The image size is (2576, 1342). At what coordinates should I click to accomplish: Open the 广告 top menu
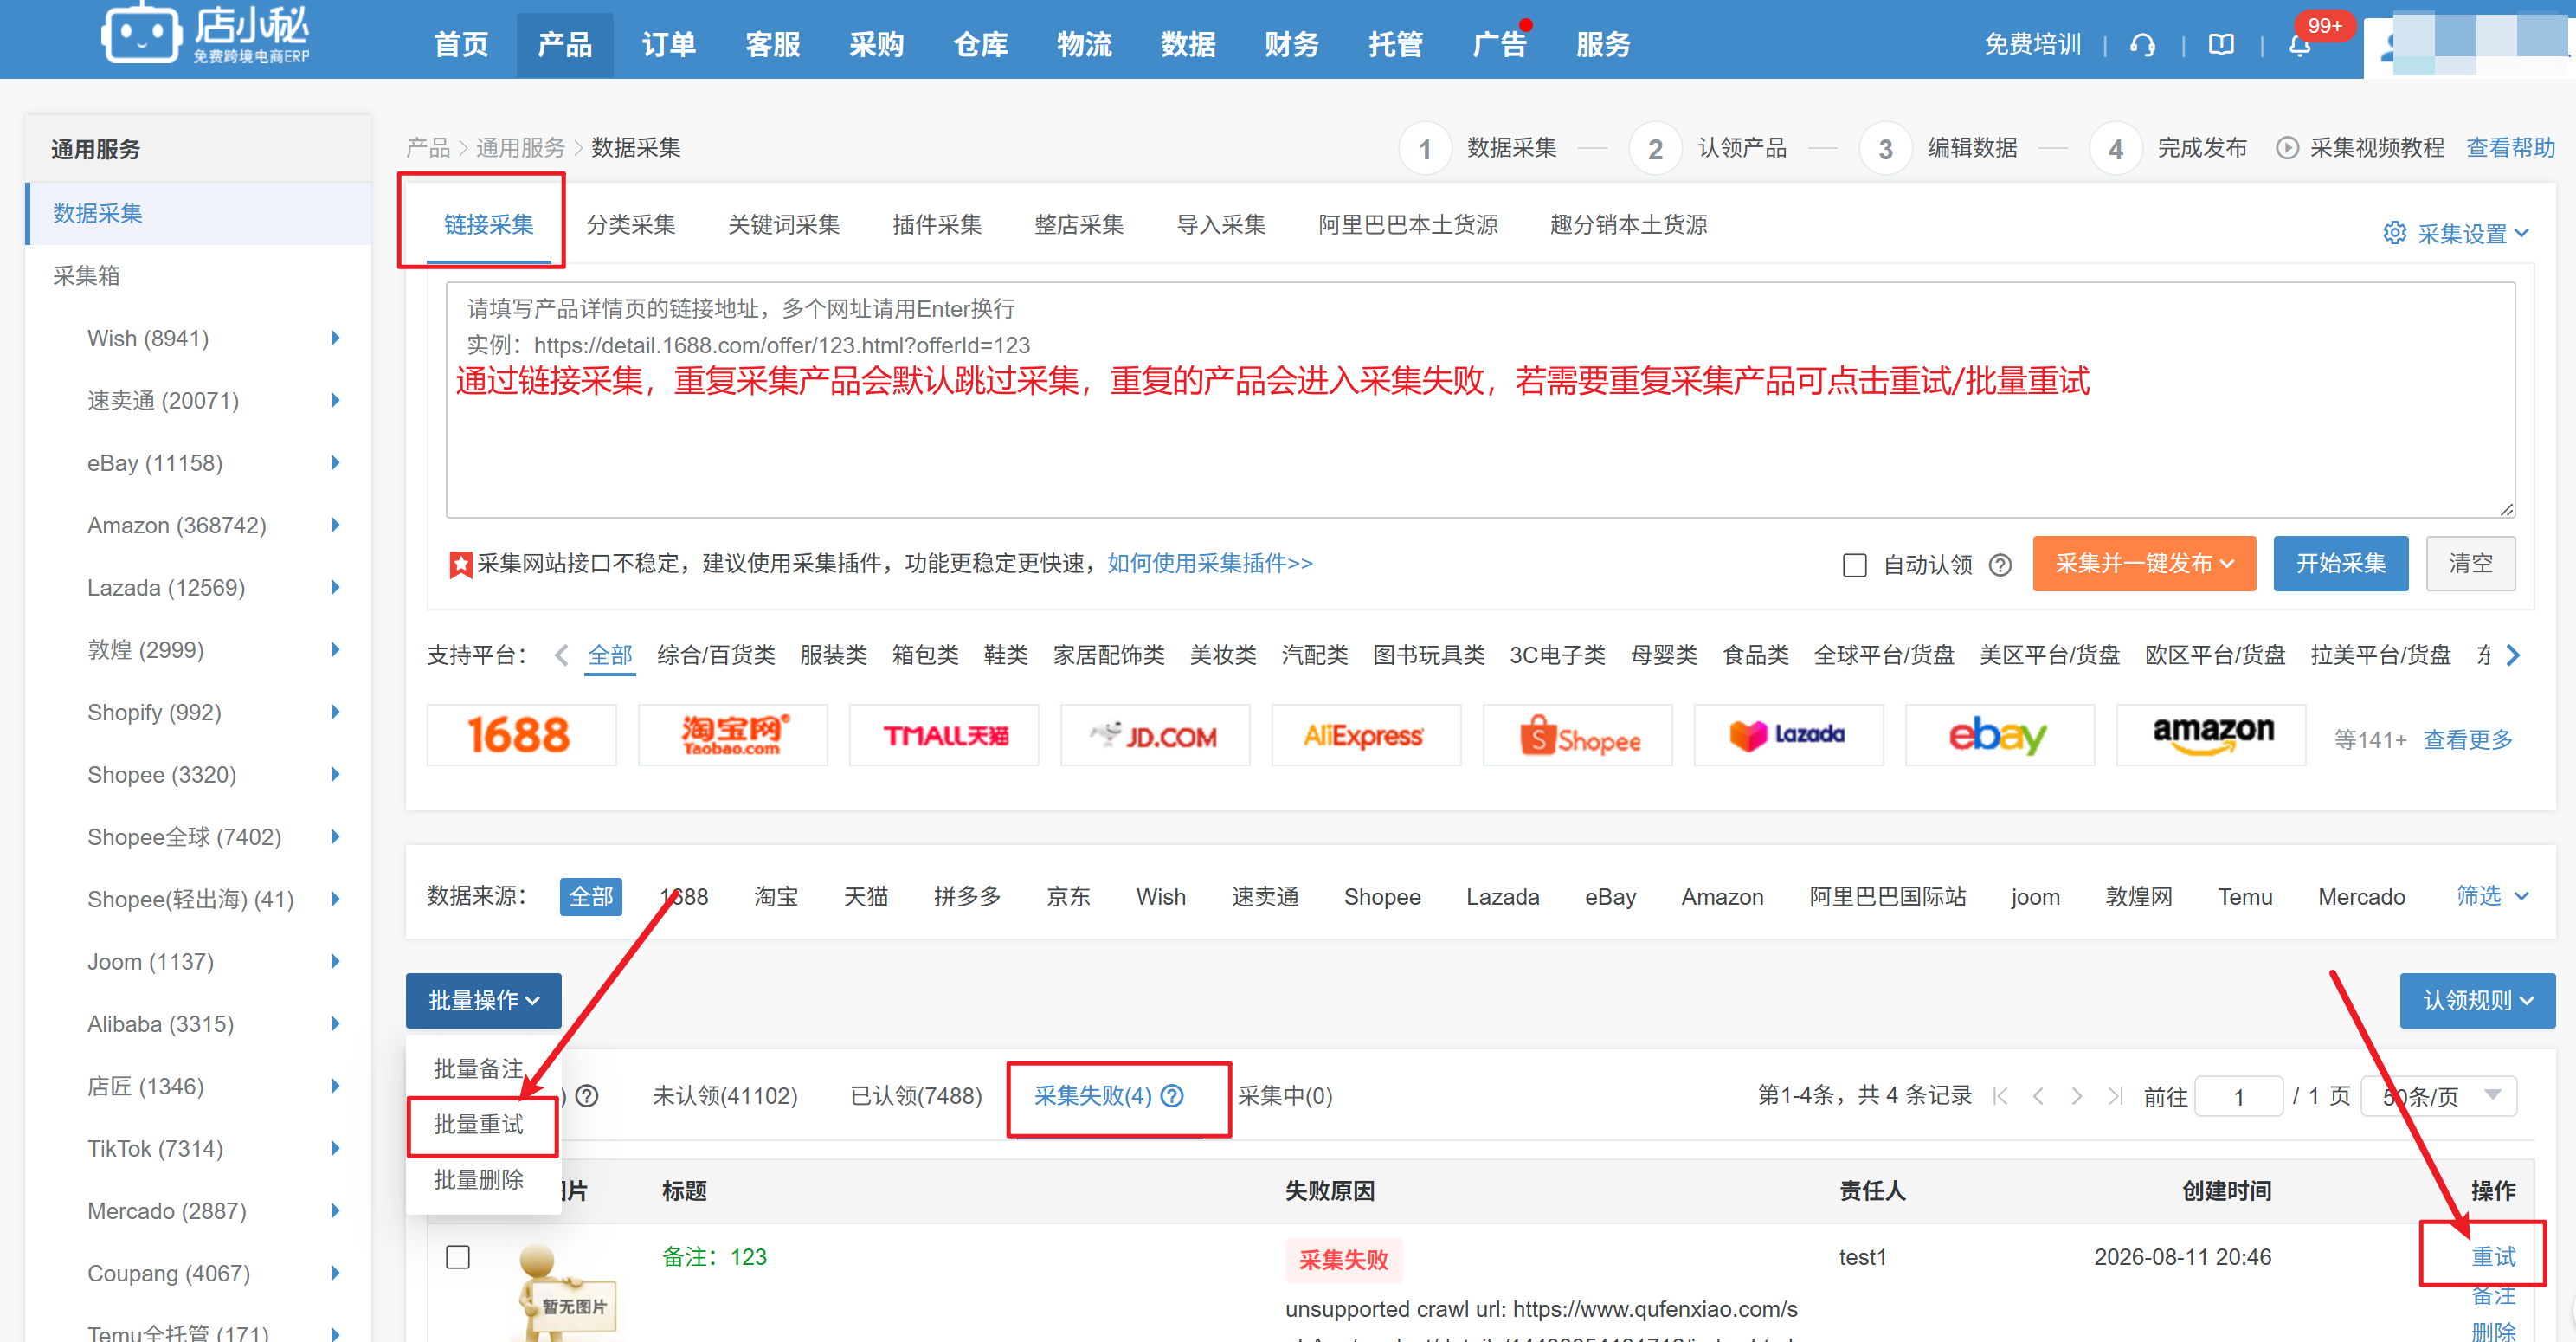1499,45
